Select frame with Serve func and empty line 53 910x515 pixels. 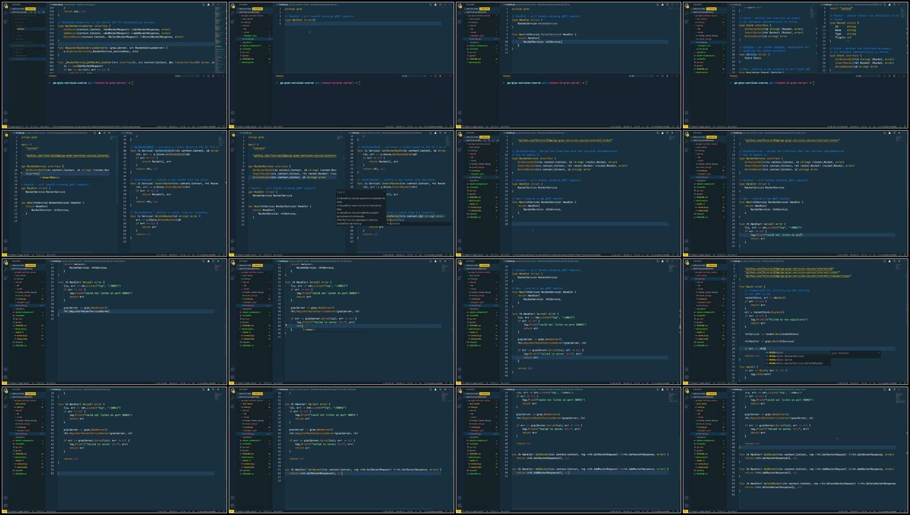point(114,450)
